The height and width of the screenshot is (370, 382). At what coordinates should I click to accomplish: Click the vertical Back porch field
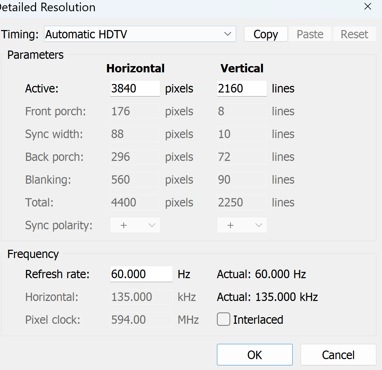(x=242, y=157)
